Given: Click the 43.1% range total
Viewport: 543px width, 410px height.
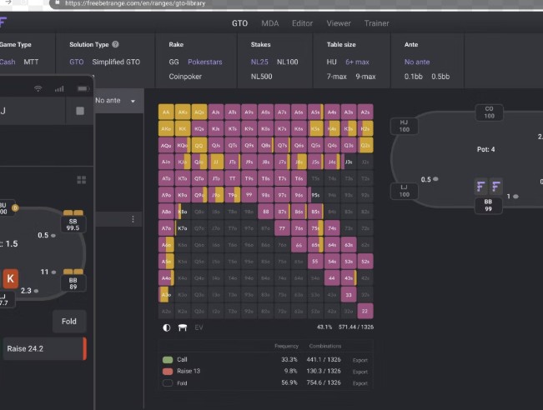Looking at the screenshot, I should pos(324,327).
